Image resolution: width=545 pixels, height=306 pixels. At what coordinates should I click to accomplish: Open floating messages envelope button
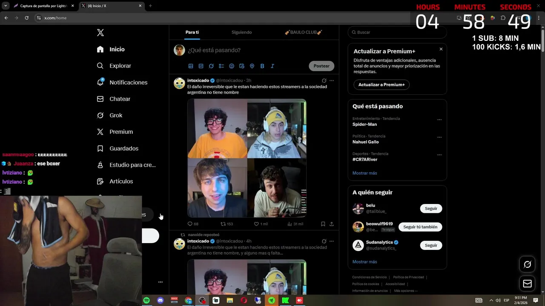coord(527,283)
